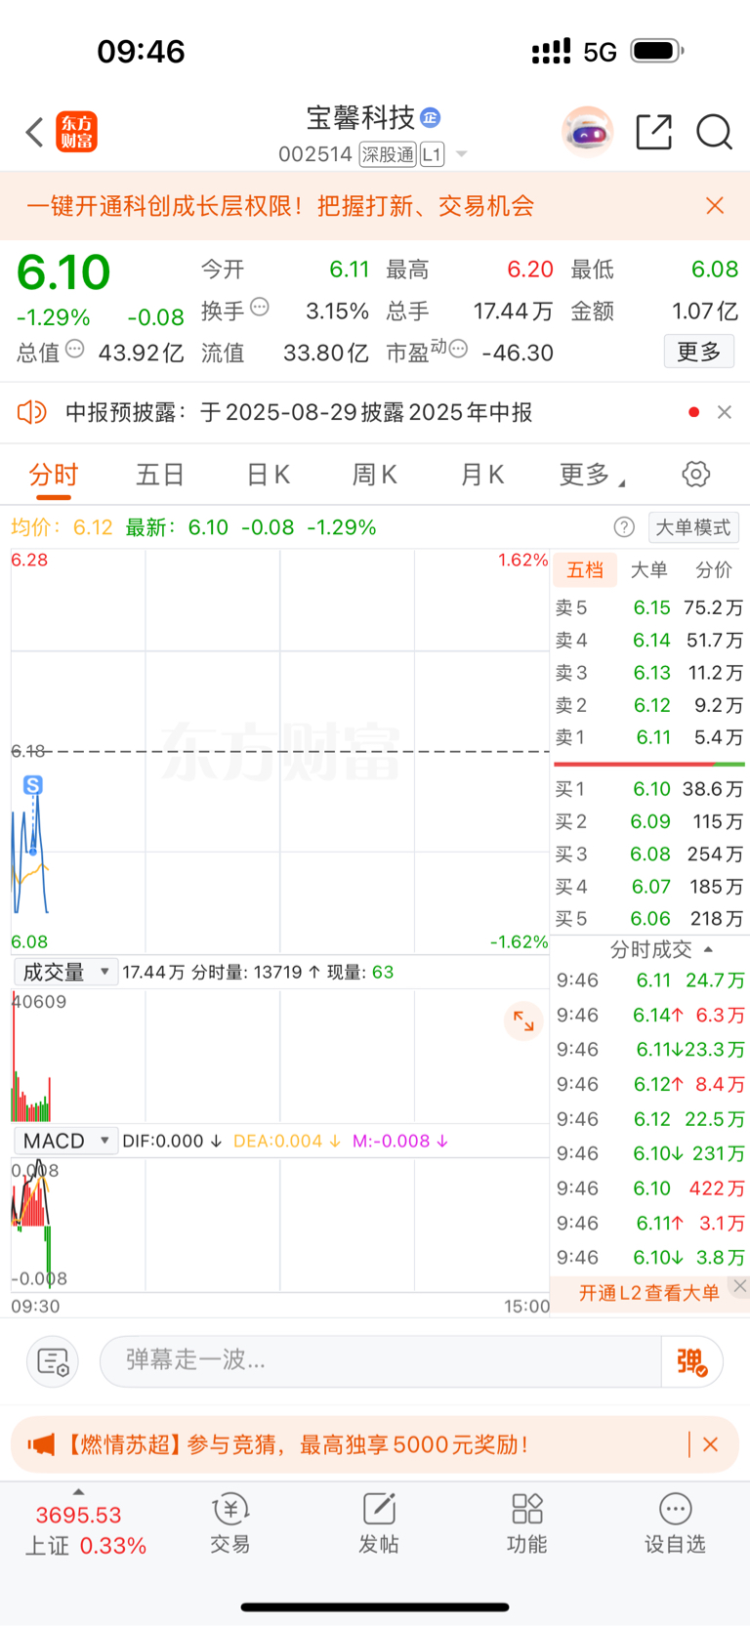This screenshot has height=1626, width=750.
Task: Tap info icon beside 总值
Action: click(75, 349)
